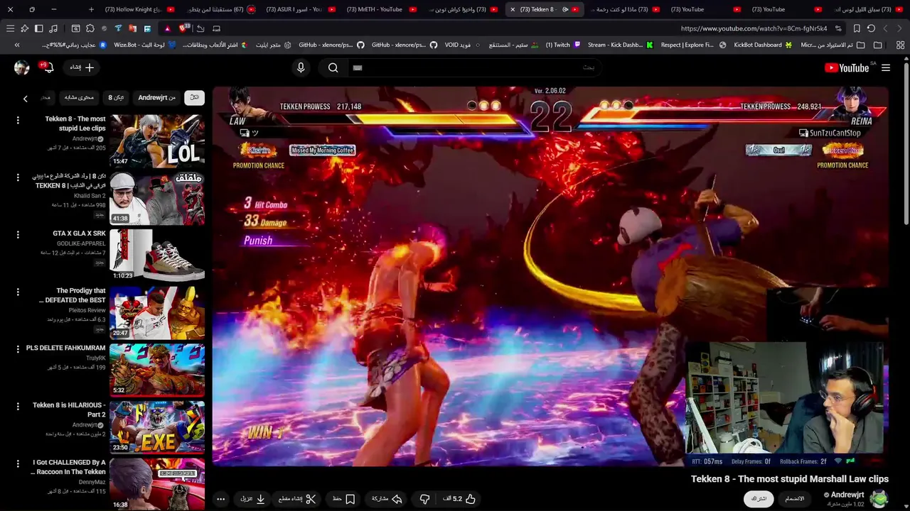Select the related content filter chip
910x511 pixels.
79,97
